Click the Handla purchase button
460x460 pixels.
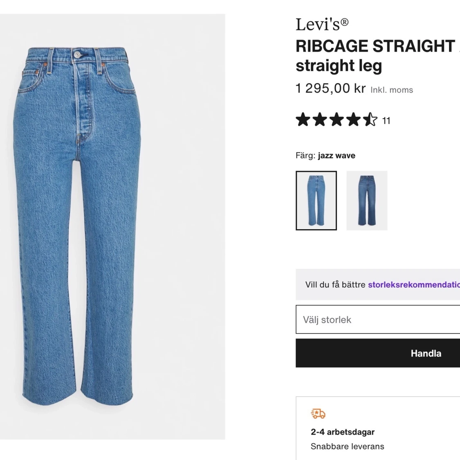426,353
